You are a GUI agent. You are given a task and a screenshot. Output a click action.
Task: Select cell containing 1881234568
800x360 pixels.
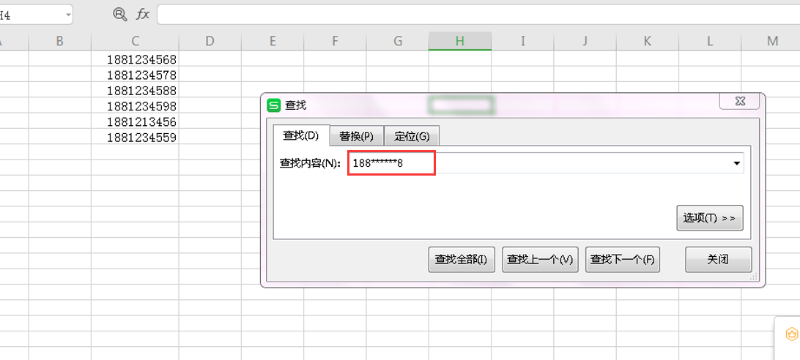(135, 59)
